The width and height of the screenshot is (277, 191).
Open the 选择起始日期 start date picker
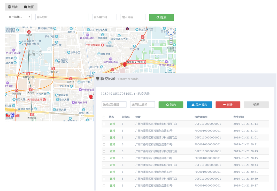coord(114,105)
